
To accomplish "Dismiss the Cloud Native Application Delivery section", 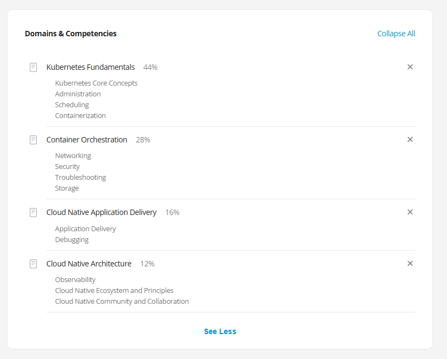I will pos(410,212).
